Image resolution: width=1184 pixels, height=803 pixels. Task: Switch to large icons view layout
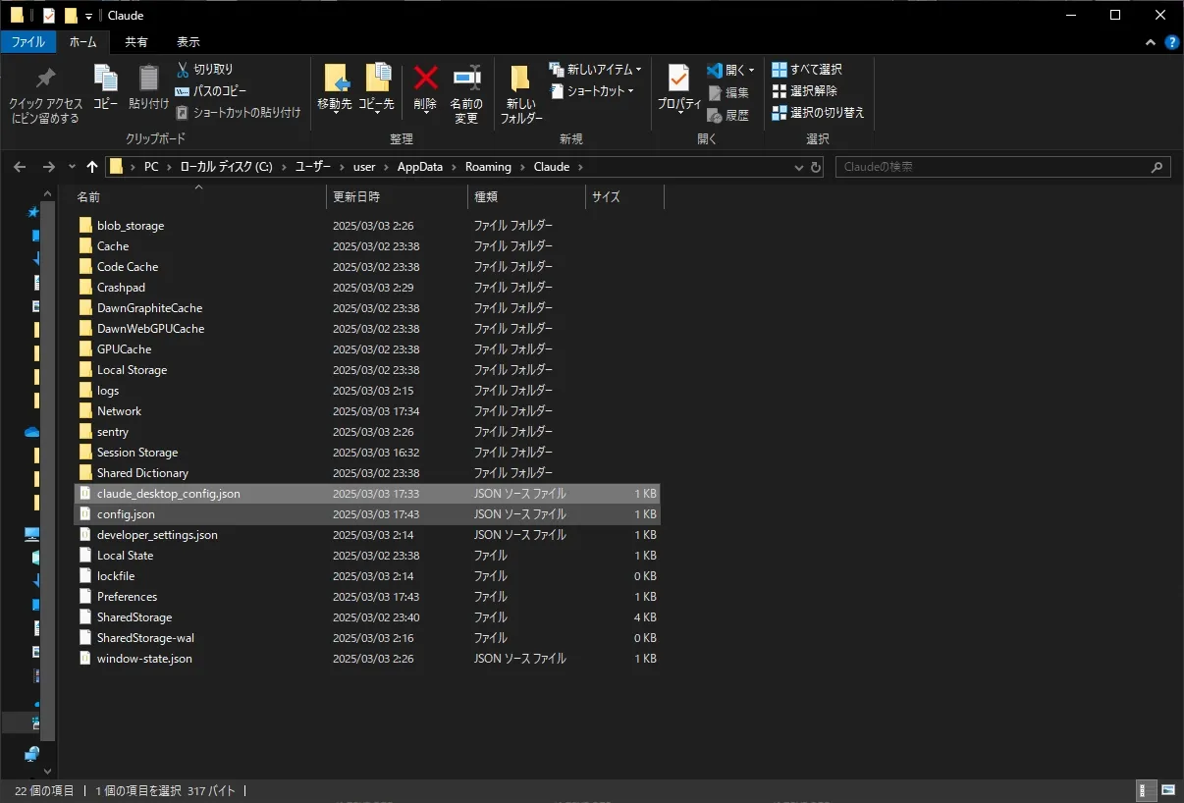1168,790
